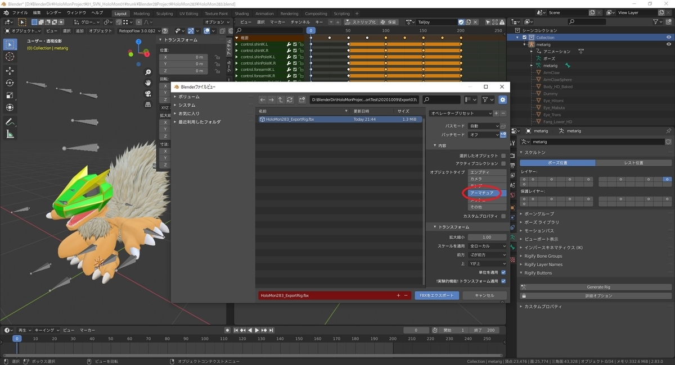
Task: Add a new operator preset with plus
Action: tap(496, 113)
